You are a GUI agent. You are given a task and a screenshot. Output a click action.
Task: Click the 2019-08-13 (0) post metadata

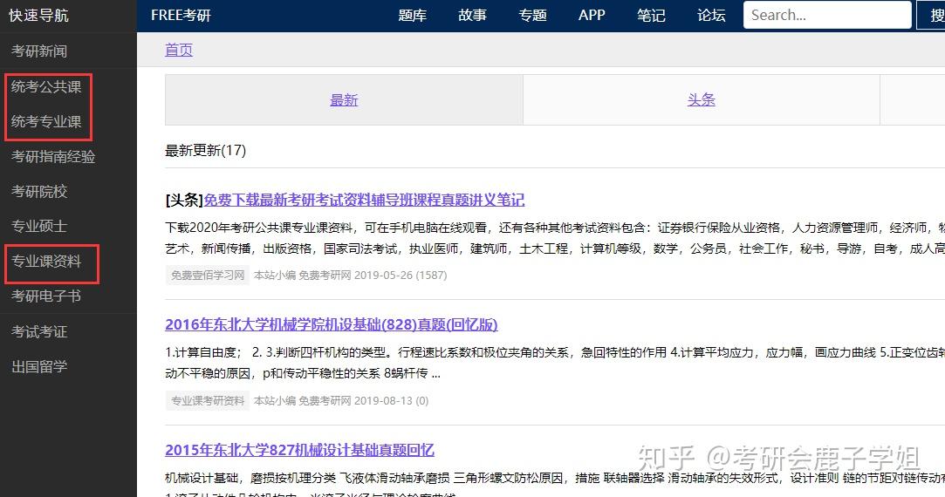pyautogui.click(x=391, y=400)
